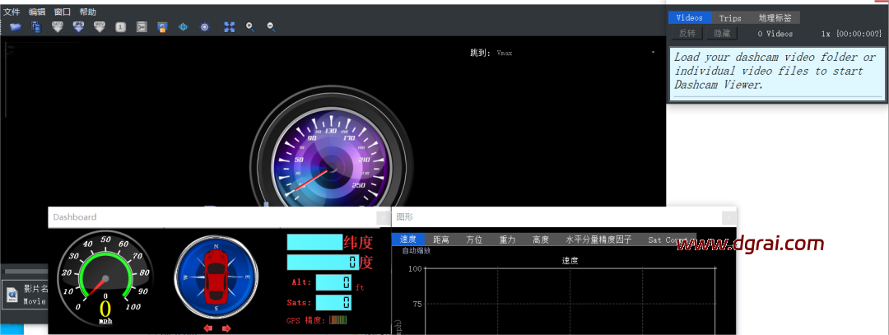Switch to the Trips tab

pyautogui.click(x=729, y=18)
